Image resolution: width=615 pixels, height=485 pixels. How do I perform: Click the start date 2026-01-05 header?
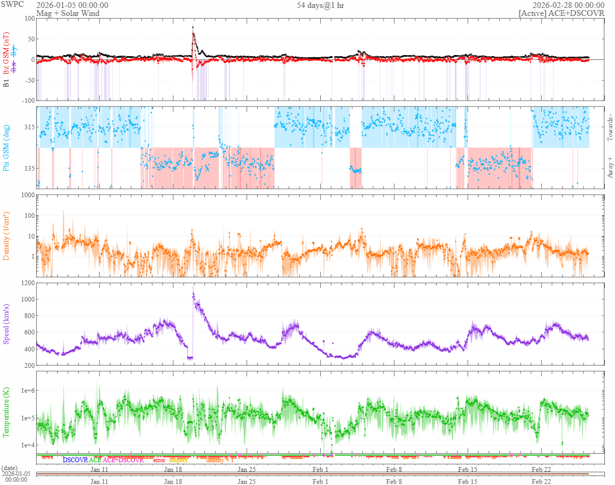click(x=72, y=5)
